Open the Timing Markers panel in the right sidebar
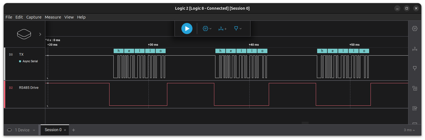Screen dimensions: 425x140 414,49
